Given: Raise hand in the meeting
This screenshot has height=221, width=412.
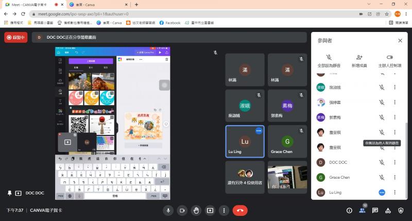Looking at the screenshot, I should pyautogui.click(x=196, y=210).
